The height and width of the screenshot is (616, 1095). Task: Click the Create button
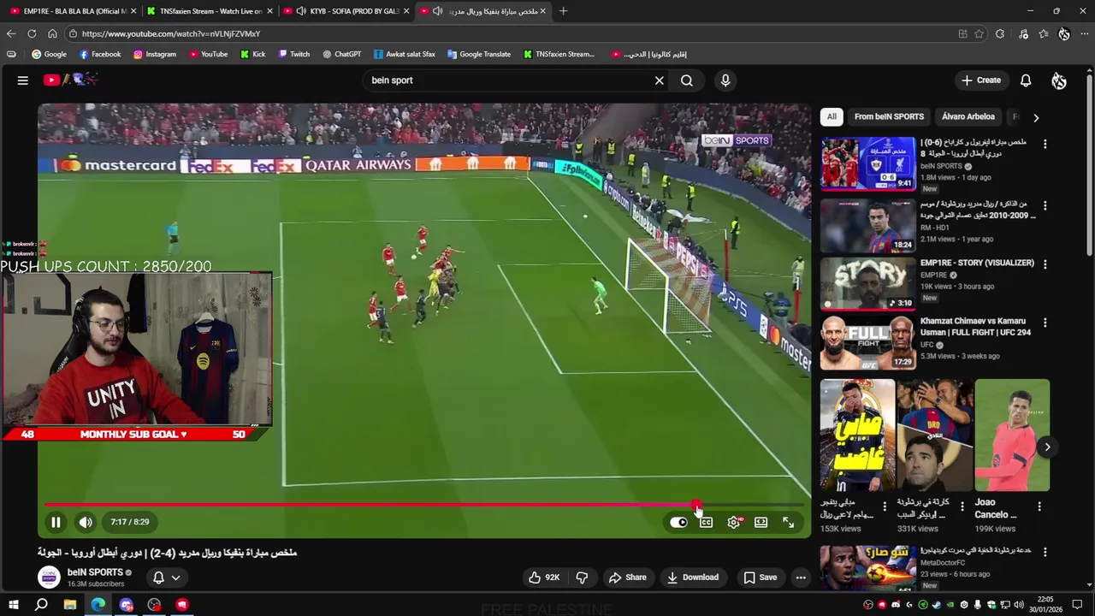pyautogui.click(x=980, y=80)
